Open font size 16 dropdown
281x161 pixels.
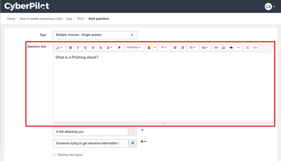pyautogui.click(x=164, y=48)
